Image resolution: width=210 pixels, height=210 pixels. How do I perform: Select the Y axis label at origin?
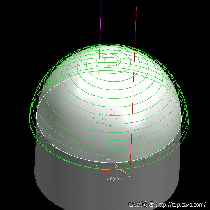tap(98, 167)
